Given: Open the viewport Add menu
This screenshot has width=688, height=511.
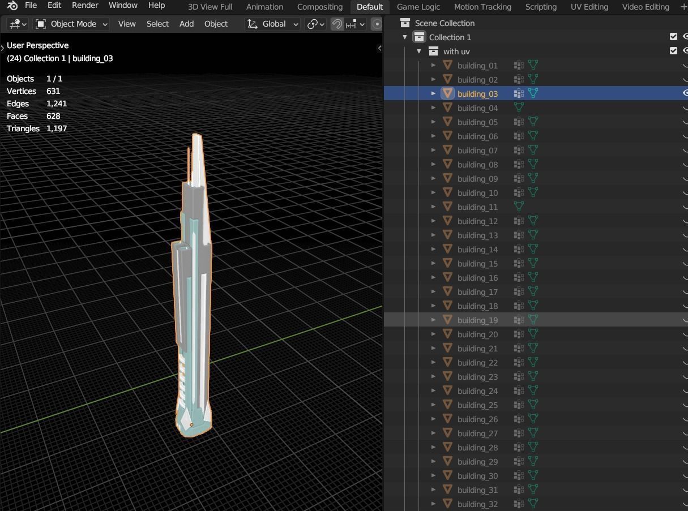Looking at the screenshot, I should tap(186, 24).
